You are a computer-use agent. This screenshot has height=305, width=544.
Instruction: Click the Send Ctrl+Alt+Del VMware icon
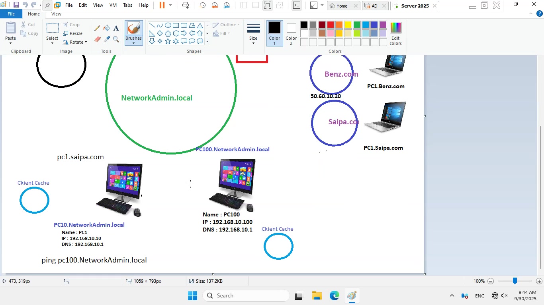coord(186,5)
